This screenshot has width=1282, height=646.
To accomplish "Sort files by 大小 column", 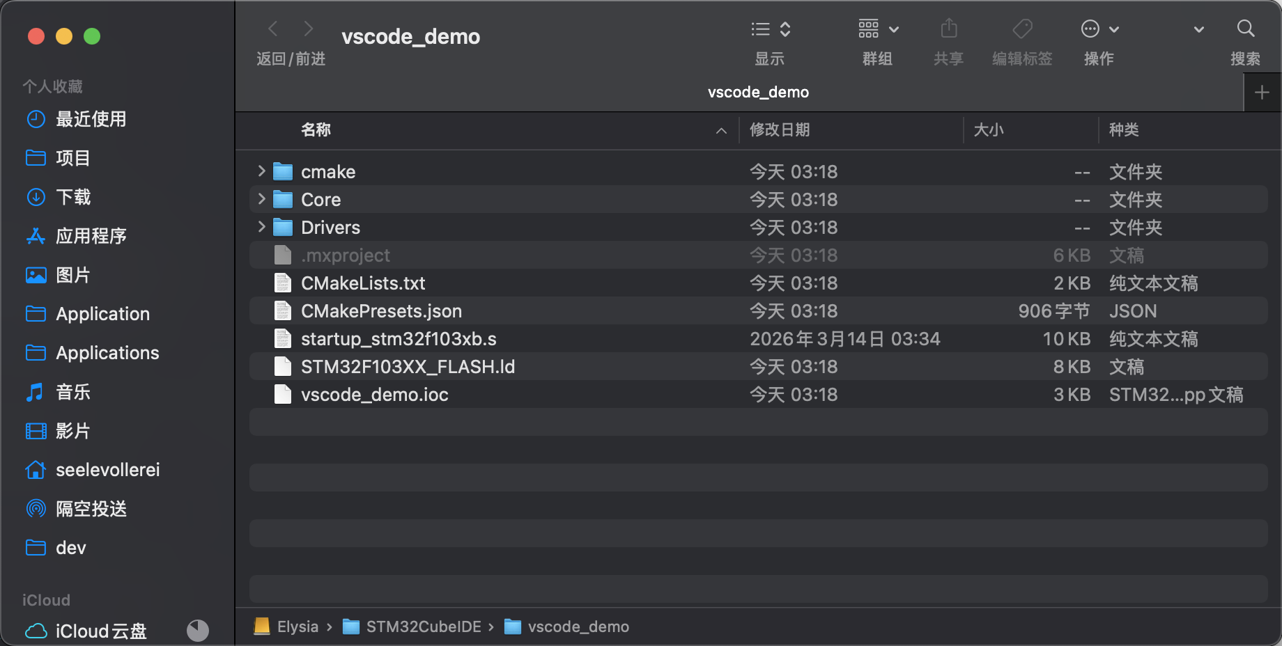I will click(988, 130).
